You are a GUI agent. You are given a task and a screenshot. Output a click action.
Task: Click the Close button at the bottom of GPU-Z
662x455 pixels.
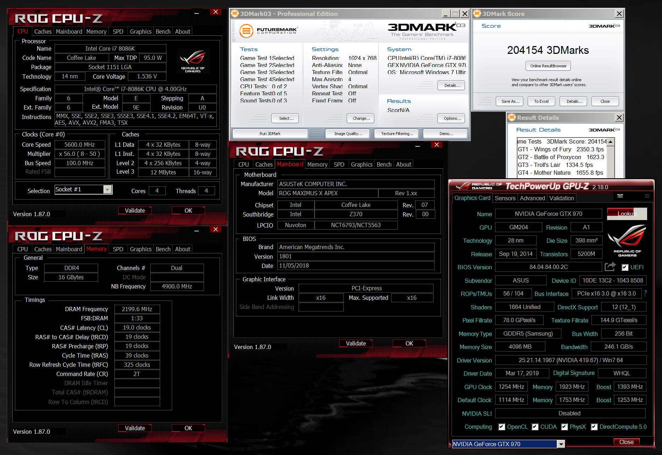[x=626, y=442]
